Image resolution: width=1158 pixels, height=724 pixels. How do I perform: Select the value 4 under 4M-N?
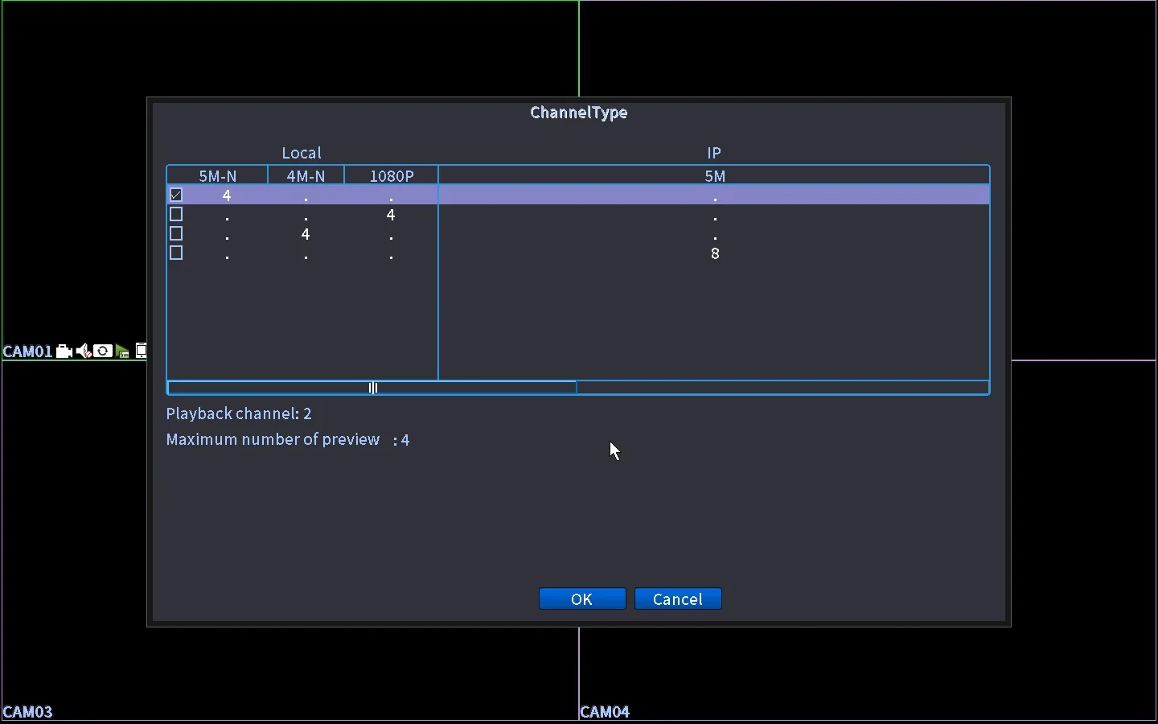(306, 234)
